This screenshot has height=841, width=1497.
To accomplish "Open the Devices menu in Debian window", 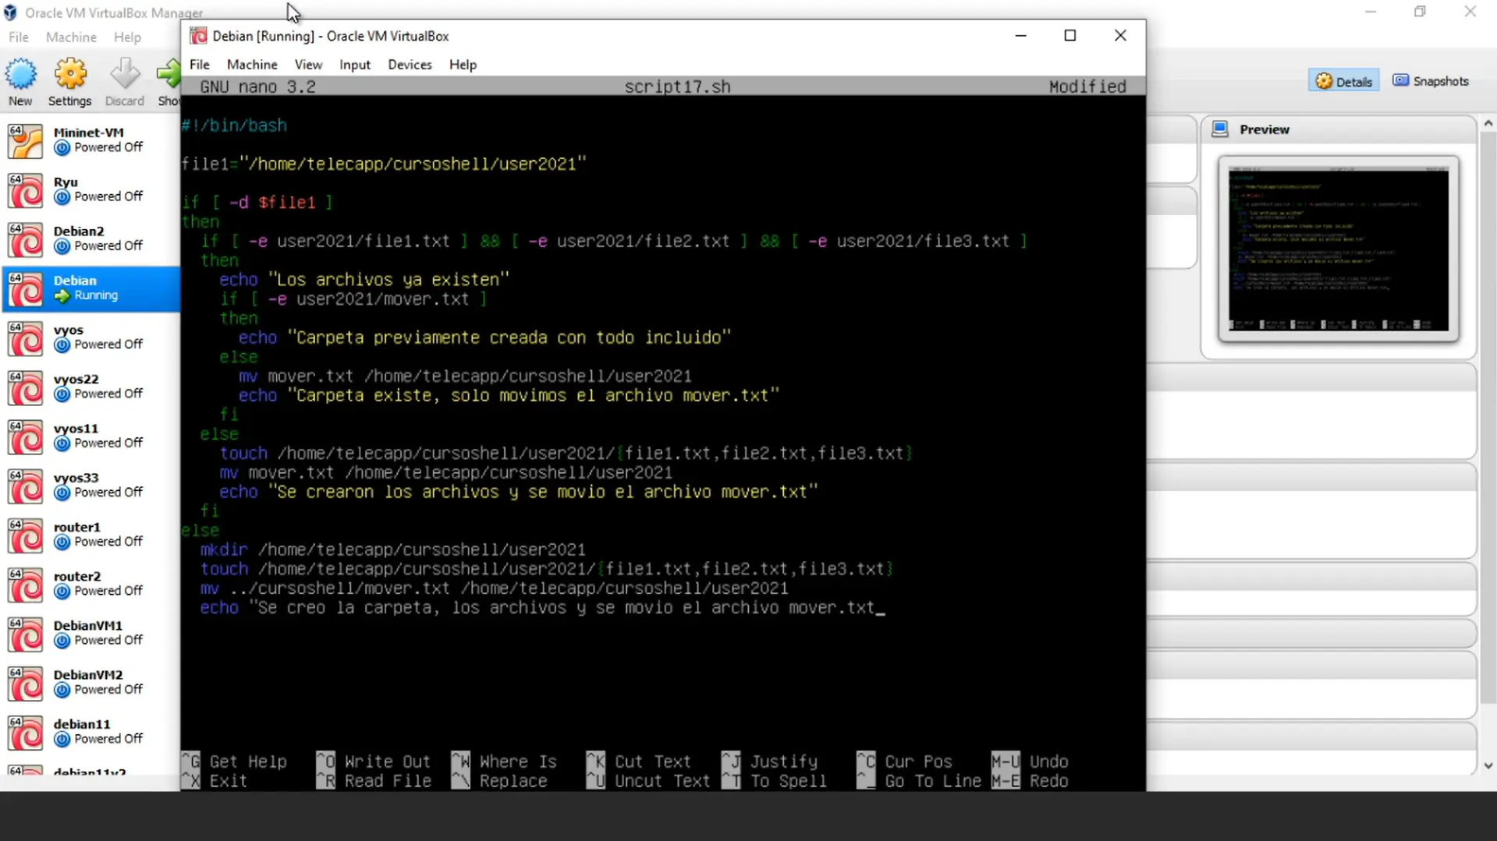I will (x=410, y=65).
